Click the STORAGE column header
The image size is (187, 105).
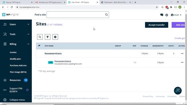pos(144,46)
